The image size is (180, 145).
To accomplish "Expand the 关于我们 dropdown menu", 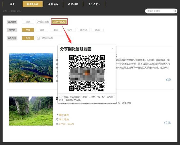I will [x=94, y=4].
